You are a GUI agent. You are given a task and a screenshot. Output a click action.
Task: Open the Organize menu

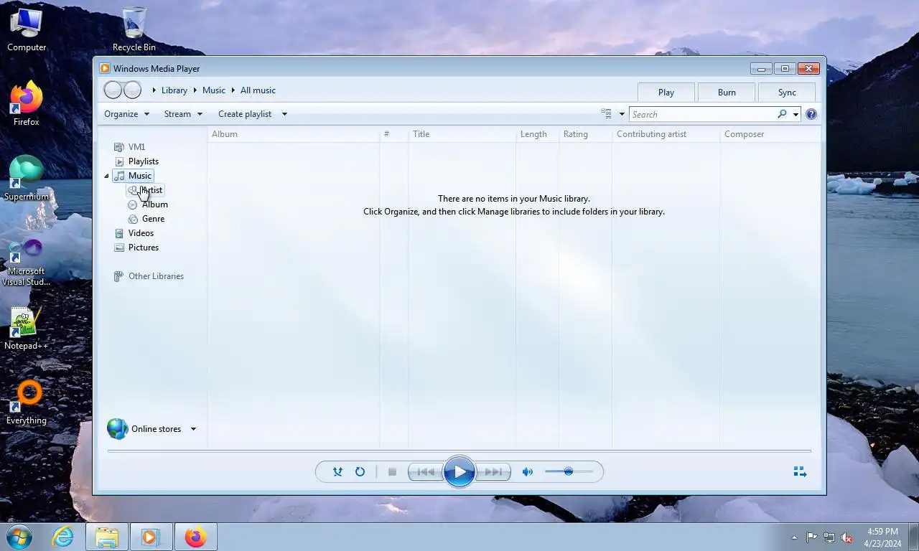pyautogui.click(x=126, y=114)
